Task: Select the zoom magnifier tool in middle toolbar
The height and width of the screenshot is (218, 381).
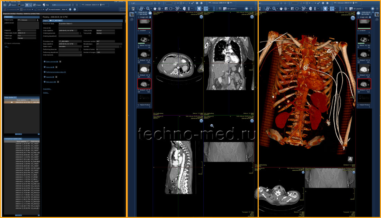Action: [148, 8]
